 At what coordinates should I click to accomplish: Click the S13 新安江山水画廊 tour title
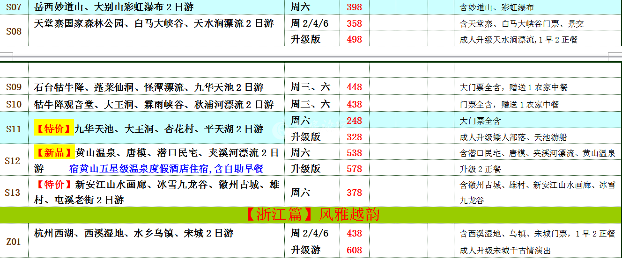click(156, 192)
